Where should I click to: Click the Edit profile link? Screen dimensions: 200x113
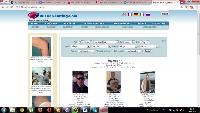point(35,27)
